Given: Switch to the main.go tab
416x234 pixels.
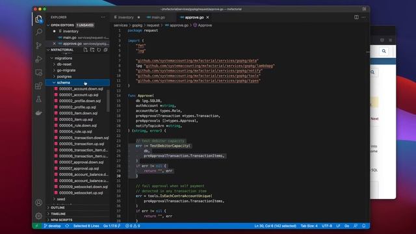Looking at the screenshot, I should [158, 18].
